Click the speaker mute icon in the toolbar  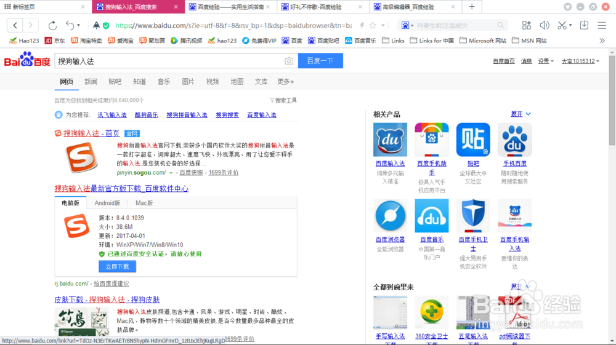click(544, 25)
